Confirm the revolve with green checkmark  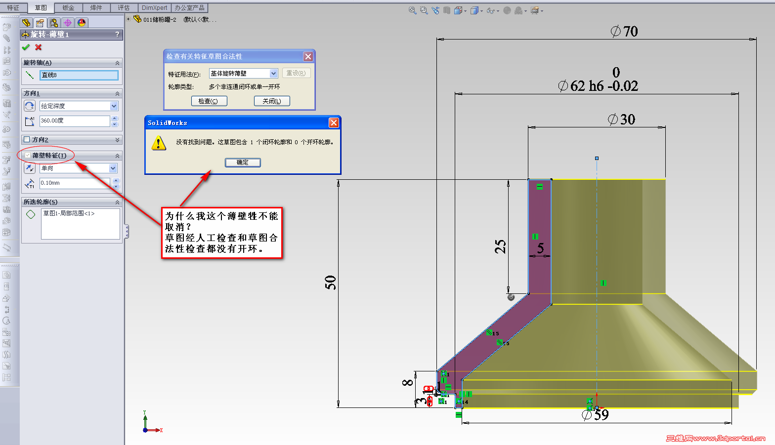click(26, 47)
